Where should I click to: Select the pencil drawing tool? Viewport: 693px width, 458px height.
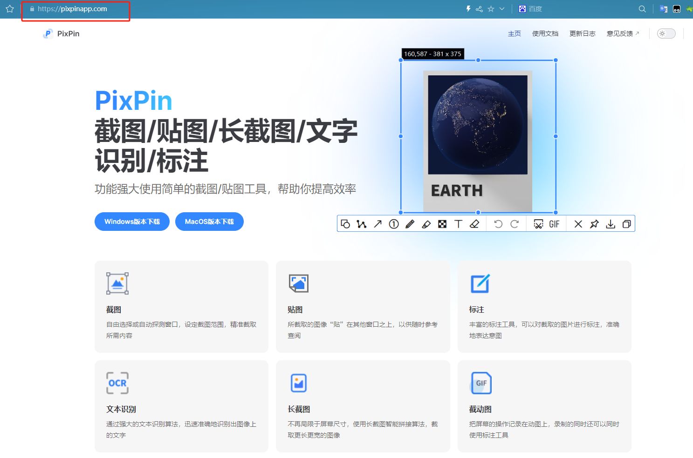pyautogui.click(x=410, y=224)
